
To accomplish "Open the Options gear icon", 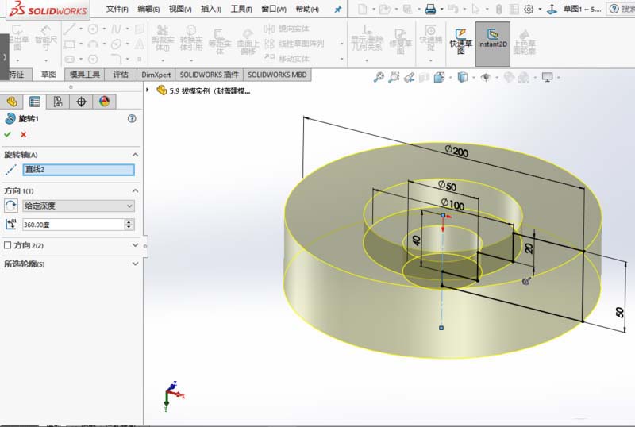I will click(x=529, y=9).
